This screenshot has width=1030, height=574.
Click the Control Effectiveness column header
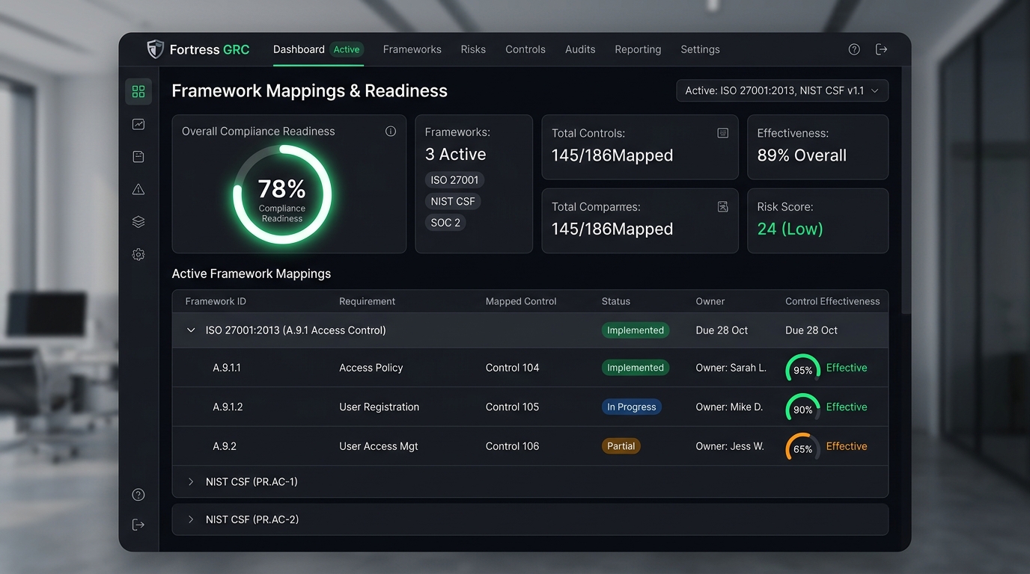[x=832, y=301]
